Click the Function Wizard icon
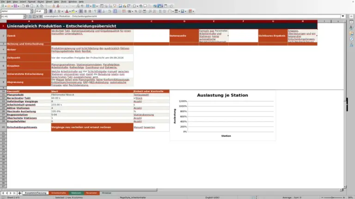This screenshot has width=355, height=199. coord(30,16)
